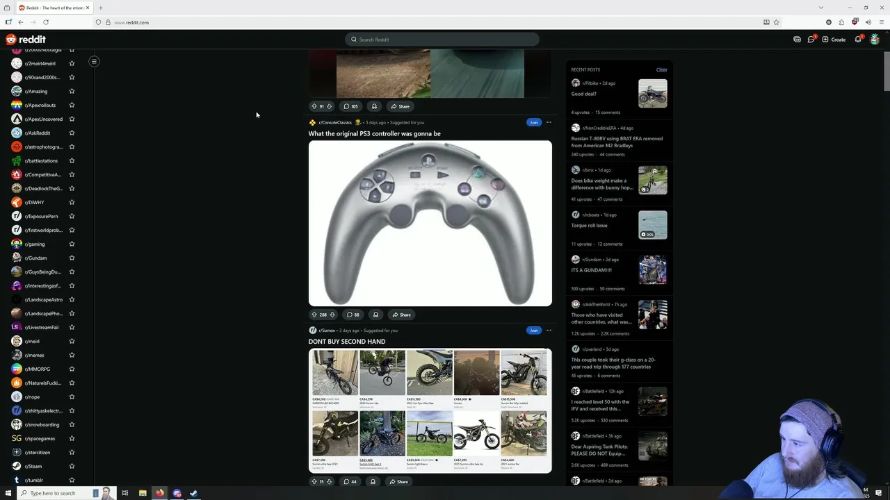
Task: Open comments on DONT BUY SECOND HAND post
Action: pos(350,481)
